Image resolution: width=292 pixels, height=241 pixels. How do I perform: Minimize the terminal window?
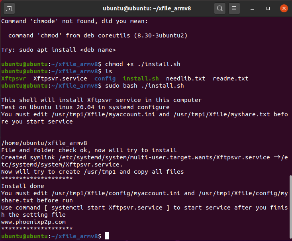pyautogui.click(x=255, y=8)
